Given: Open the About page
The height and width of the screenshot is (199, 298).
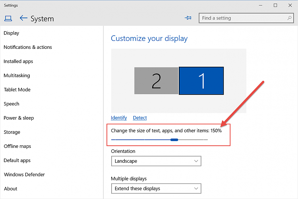Looking at the screenshot, I should pos(11,189).
